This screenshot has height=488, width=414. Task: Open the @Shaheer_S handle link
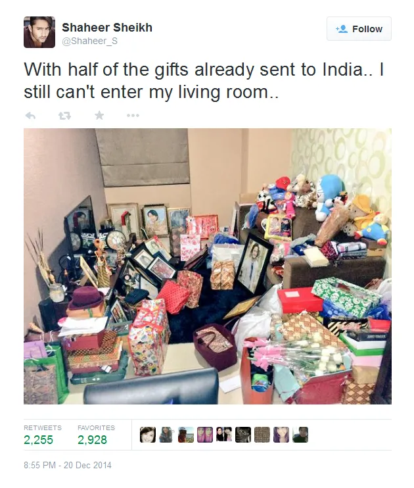89,41
